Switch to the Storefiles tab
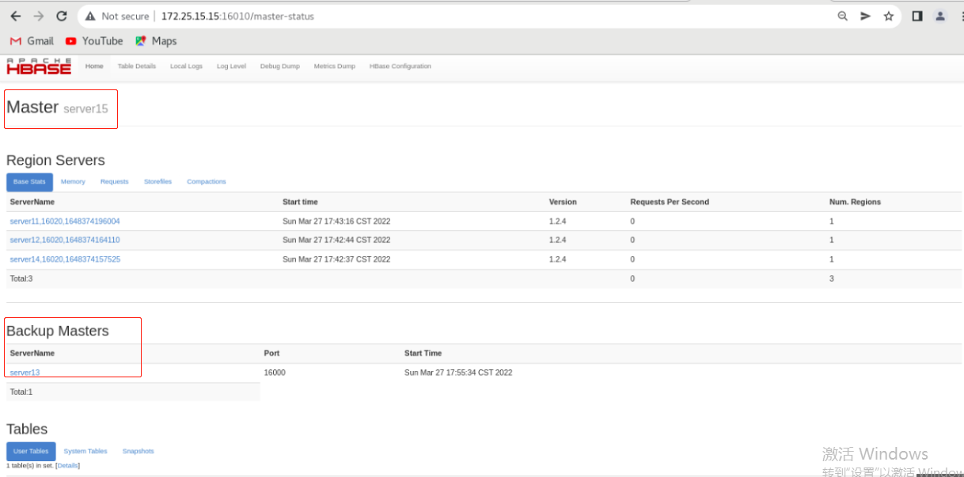This screenshot has height=477, width=964. click(158, 182)
